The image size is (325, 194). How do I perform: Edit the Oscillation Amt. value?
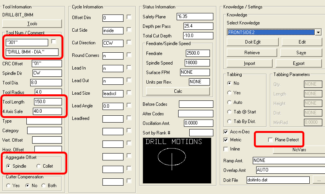(x=198, y=123)
